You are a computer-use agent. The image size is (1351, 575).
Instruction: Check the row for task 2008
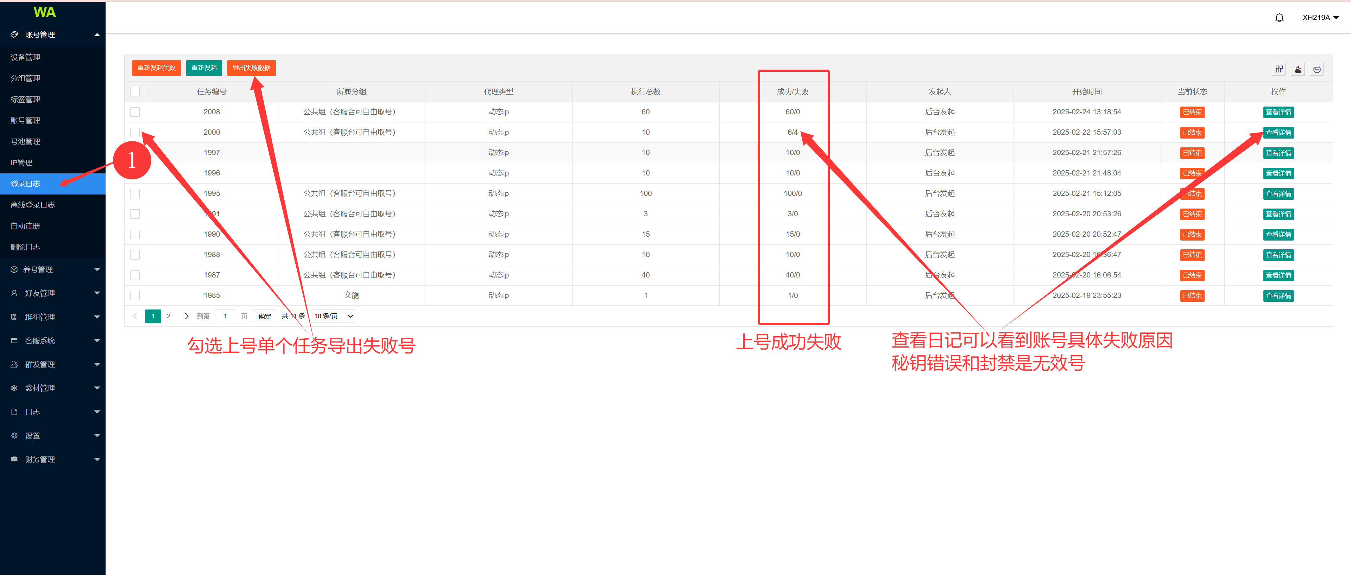point(135,111)
